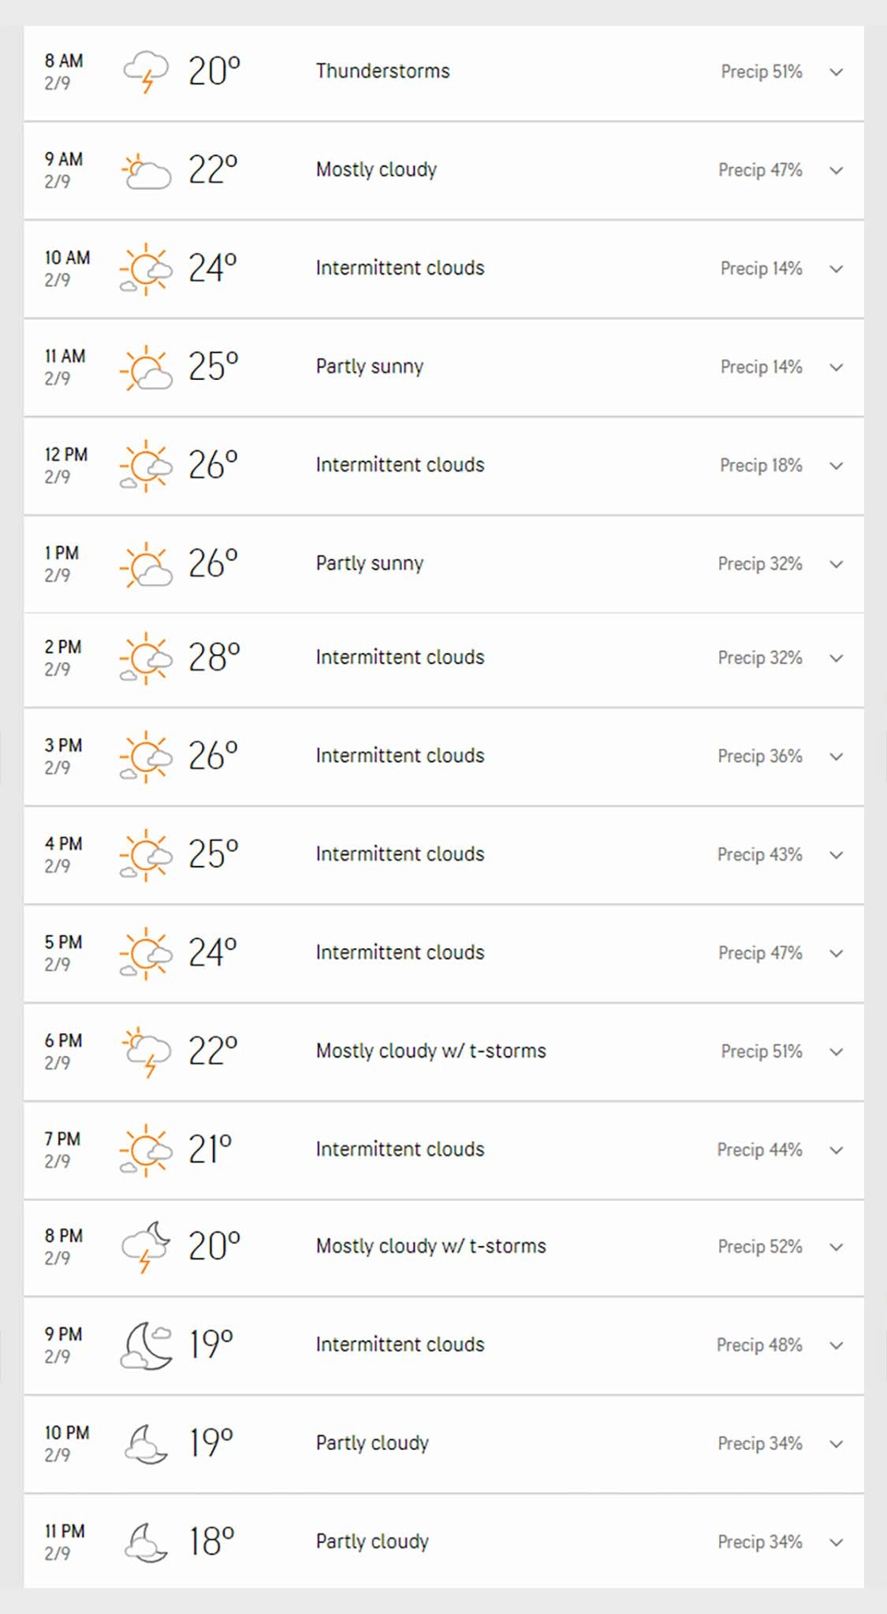
Task: Click the t-storm icon for 6 PM
Action: point(146,1051)
